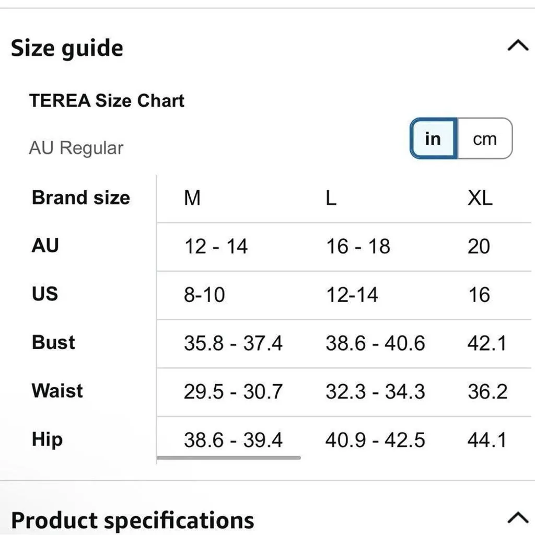Collapse the Size guide section chevron
Screen dimensions: 535x535
518,45
